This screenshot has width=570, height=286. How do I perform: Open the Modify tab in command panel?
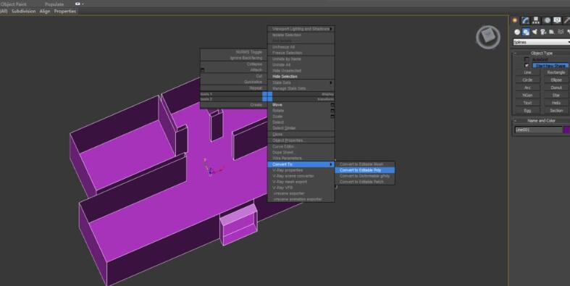coord(525,20)
